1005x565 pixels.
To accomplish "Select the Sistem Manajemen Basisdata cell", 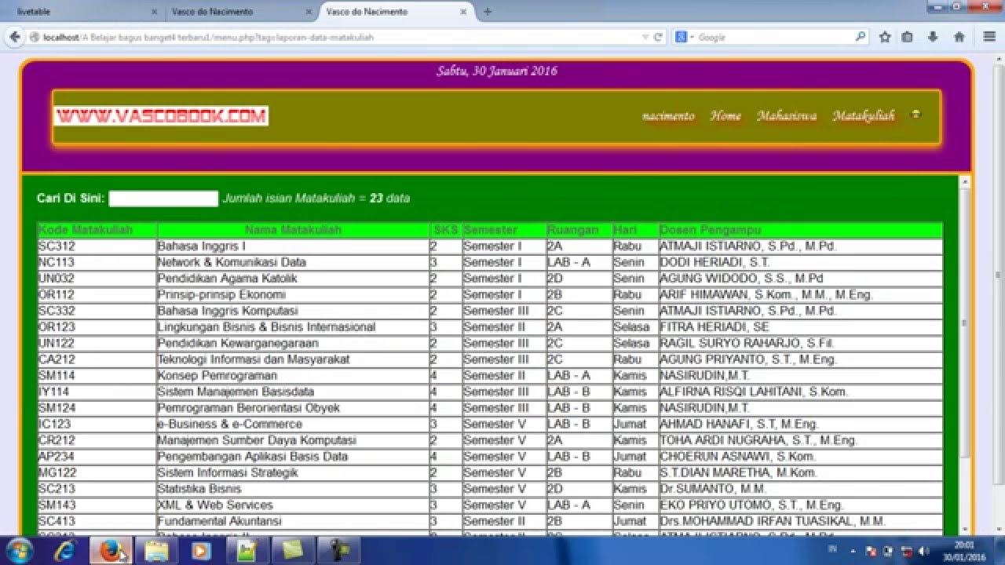I will pos(293,392).
